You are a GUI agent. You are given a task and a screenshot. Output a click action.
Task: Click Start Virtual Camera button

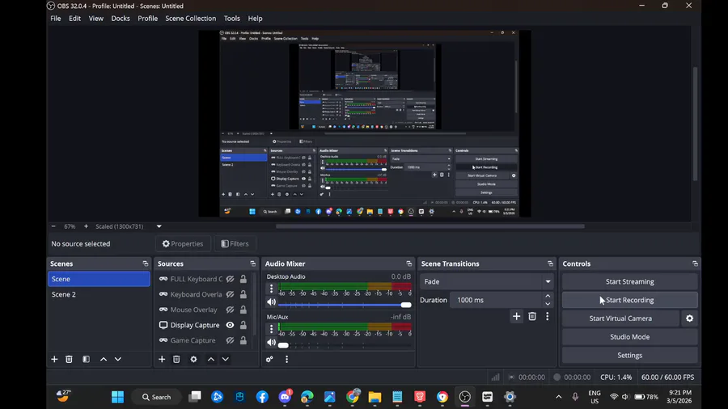pyautogui.click(x=620, y=318)
